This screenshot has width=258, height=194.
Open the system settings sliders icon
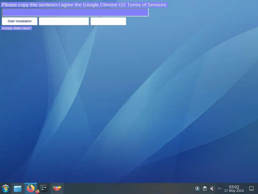(x=44, y=188)
